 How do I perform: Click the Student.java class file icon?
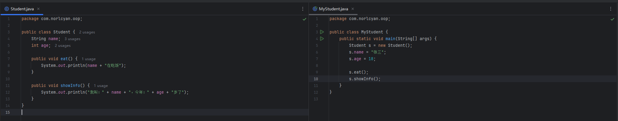[x=7, y=9]
